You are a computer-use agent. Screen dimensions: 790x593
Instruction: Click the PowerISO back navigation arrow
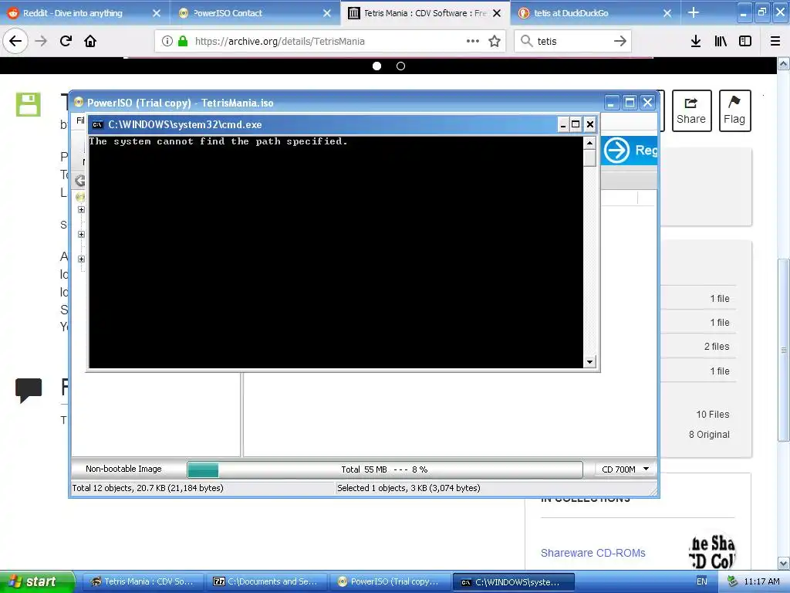click(80, 181)
